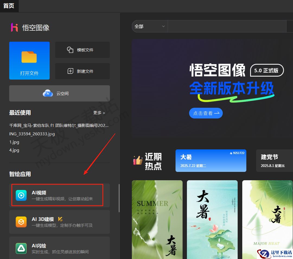Click the 悟空图像 全新版本升级 banner
This screenshot has height=259, width=293.
[212, 88]
